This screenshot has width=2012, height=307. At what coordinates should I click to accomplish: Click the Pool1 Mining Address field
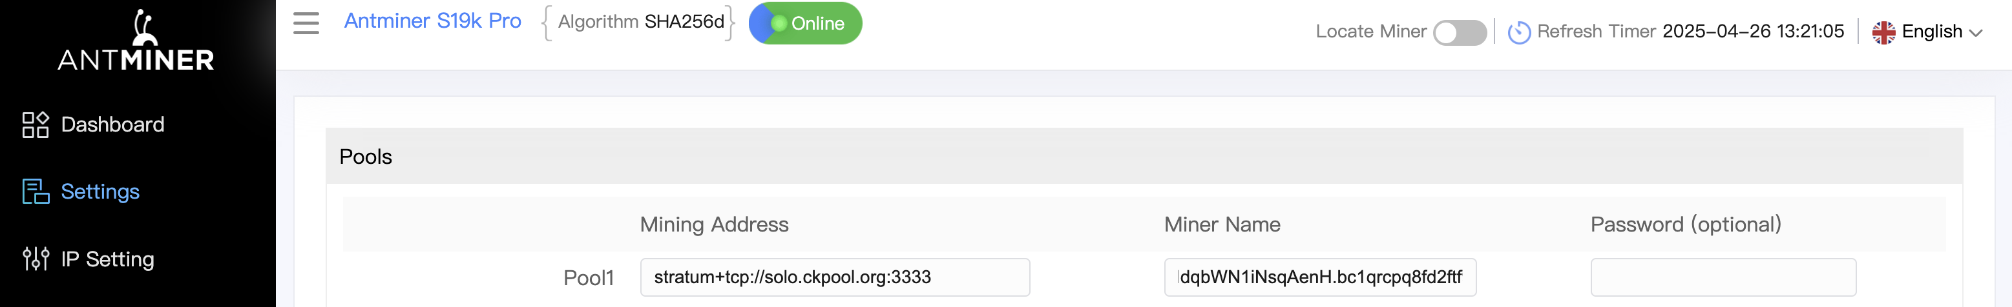[835, 277]
